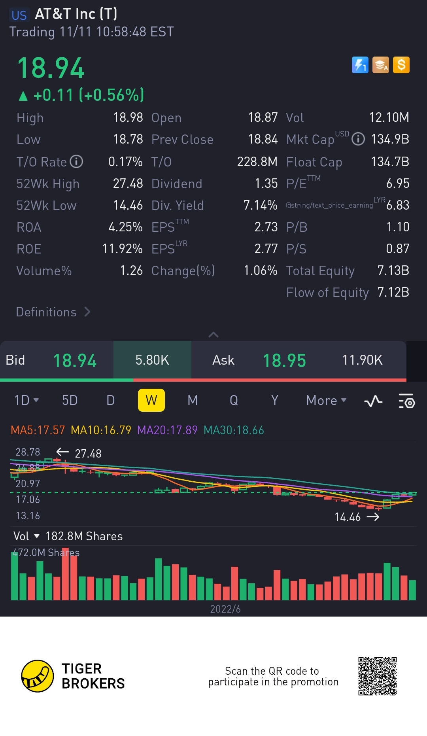Tap the MA20:17.89 indicator label
The width and height of the screenshot is (427, 736).
click(167, 430)
